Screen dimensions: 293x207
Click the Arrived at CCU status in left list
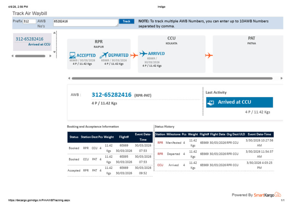[x=39, y=44]
